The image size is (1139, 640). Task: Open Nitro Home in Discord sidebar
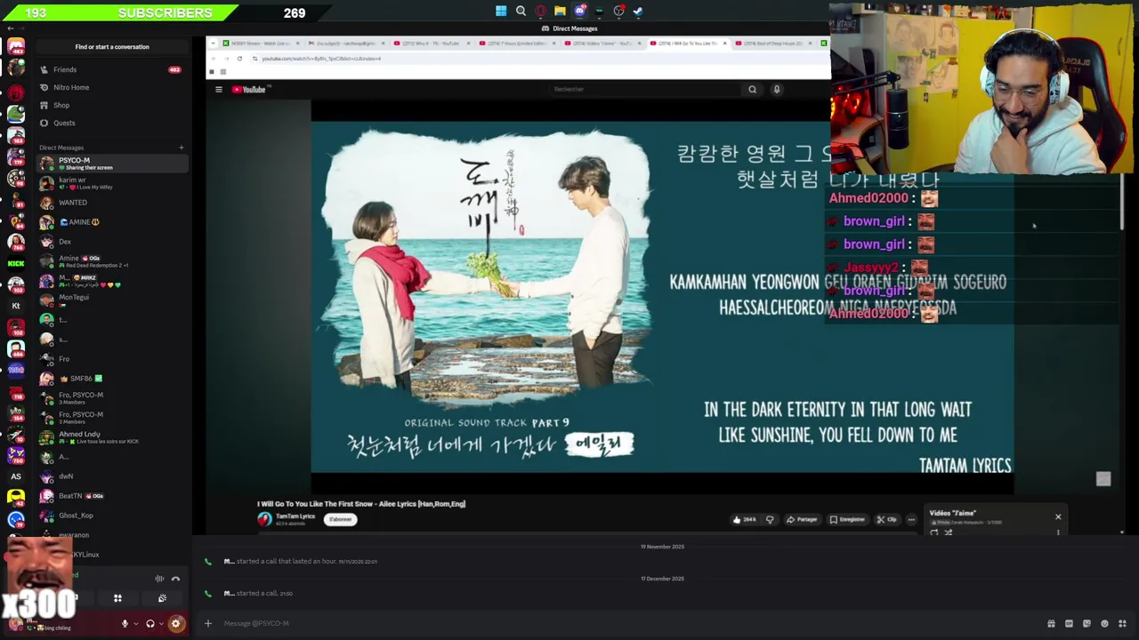point(112,87)
